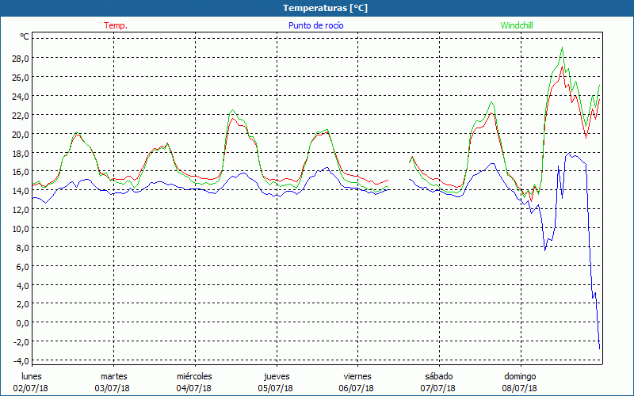Click the 8,0 y-axis value

click(23, 248)
